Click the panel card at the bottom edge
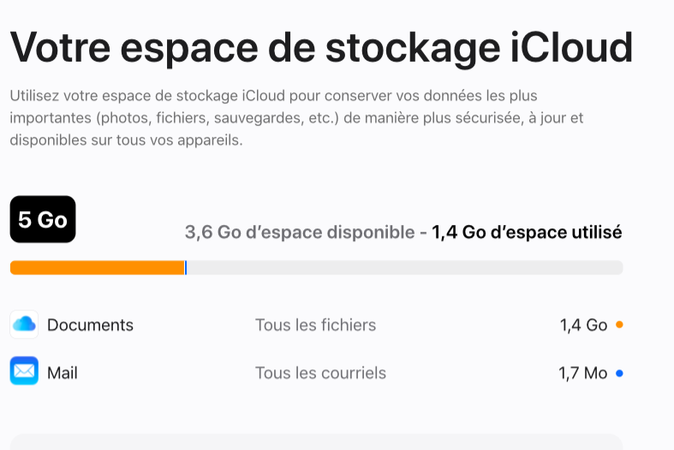The image size is (674, 450). tap(315, 441)
